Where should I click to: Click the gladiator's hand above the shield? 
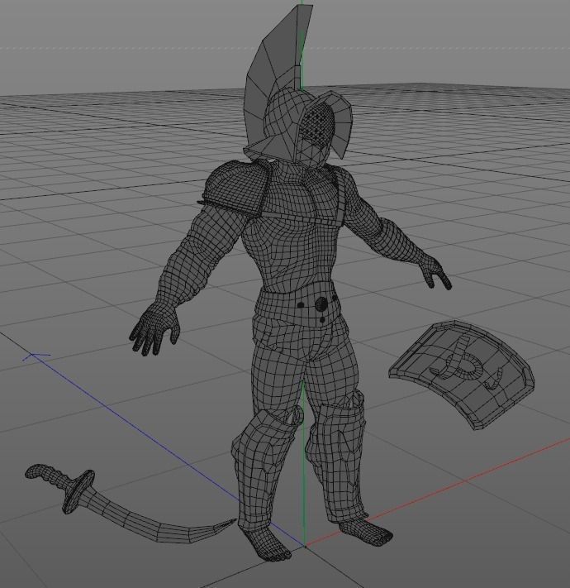[435, 271]
